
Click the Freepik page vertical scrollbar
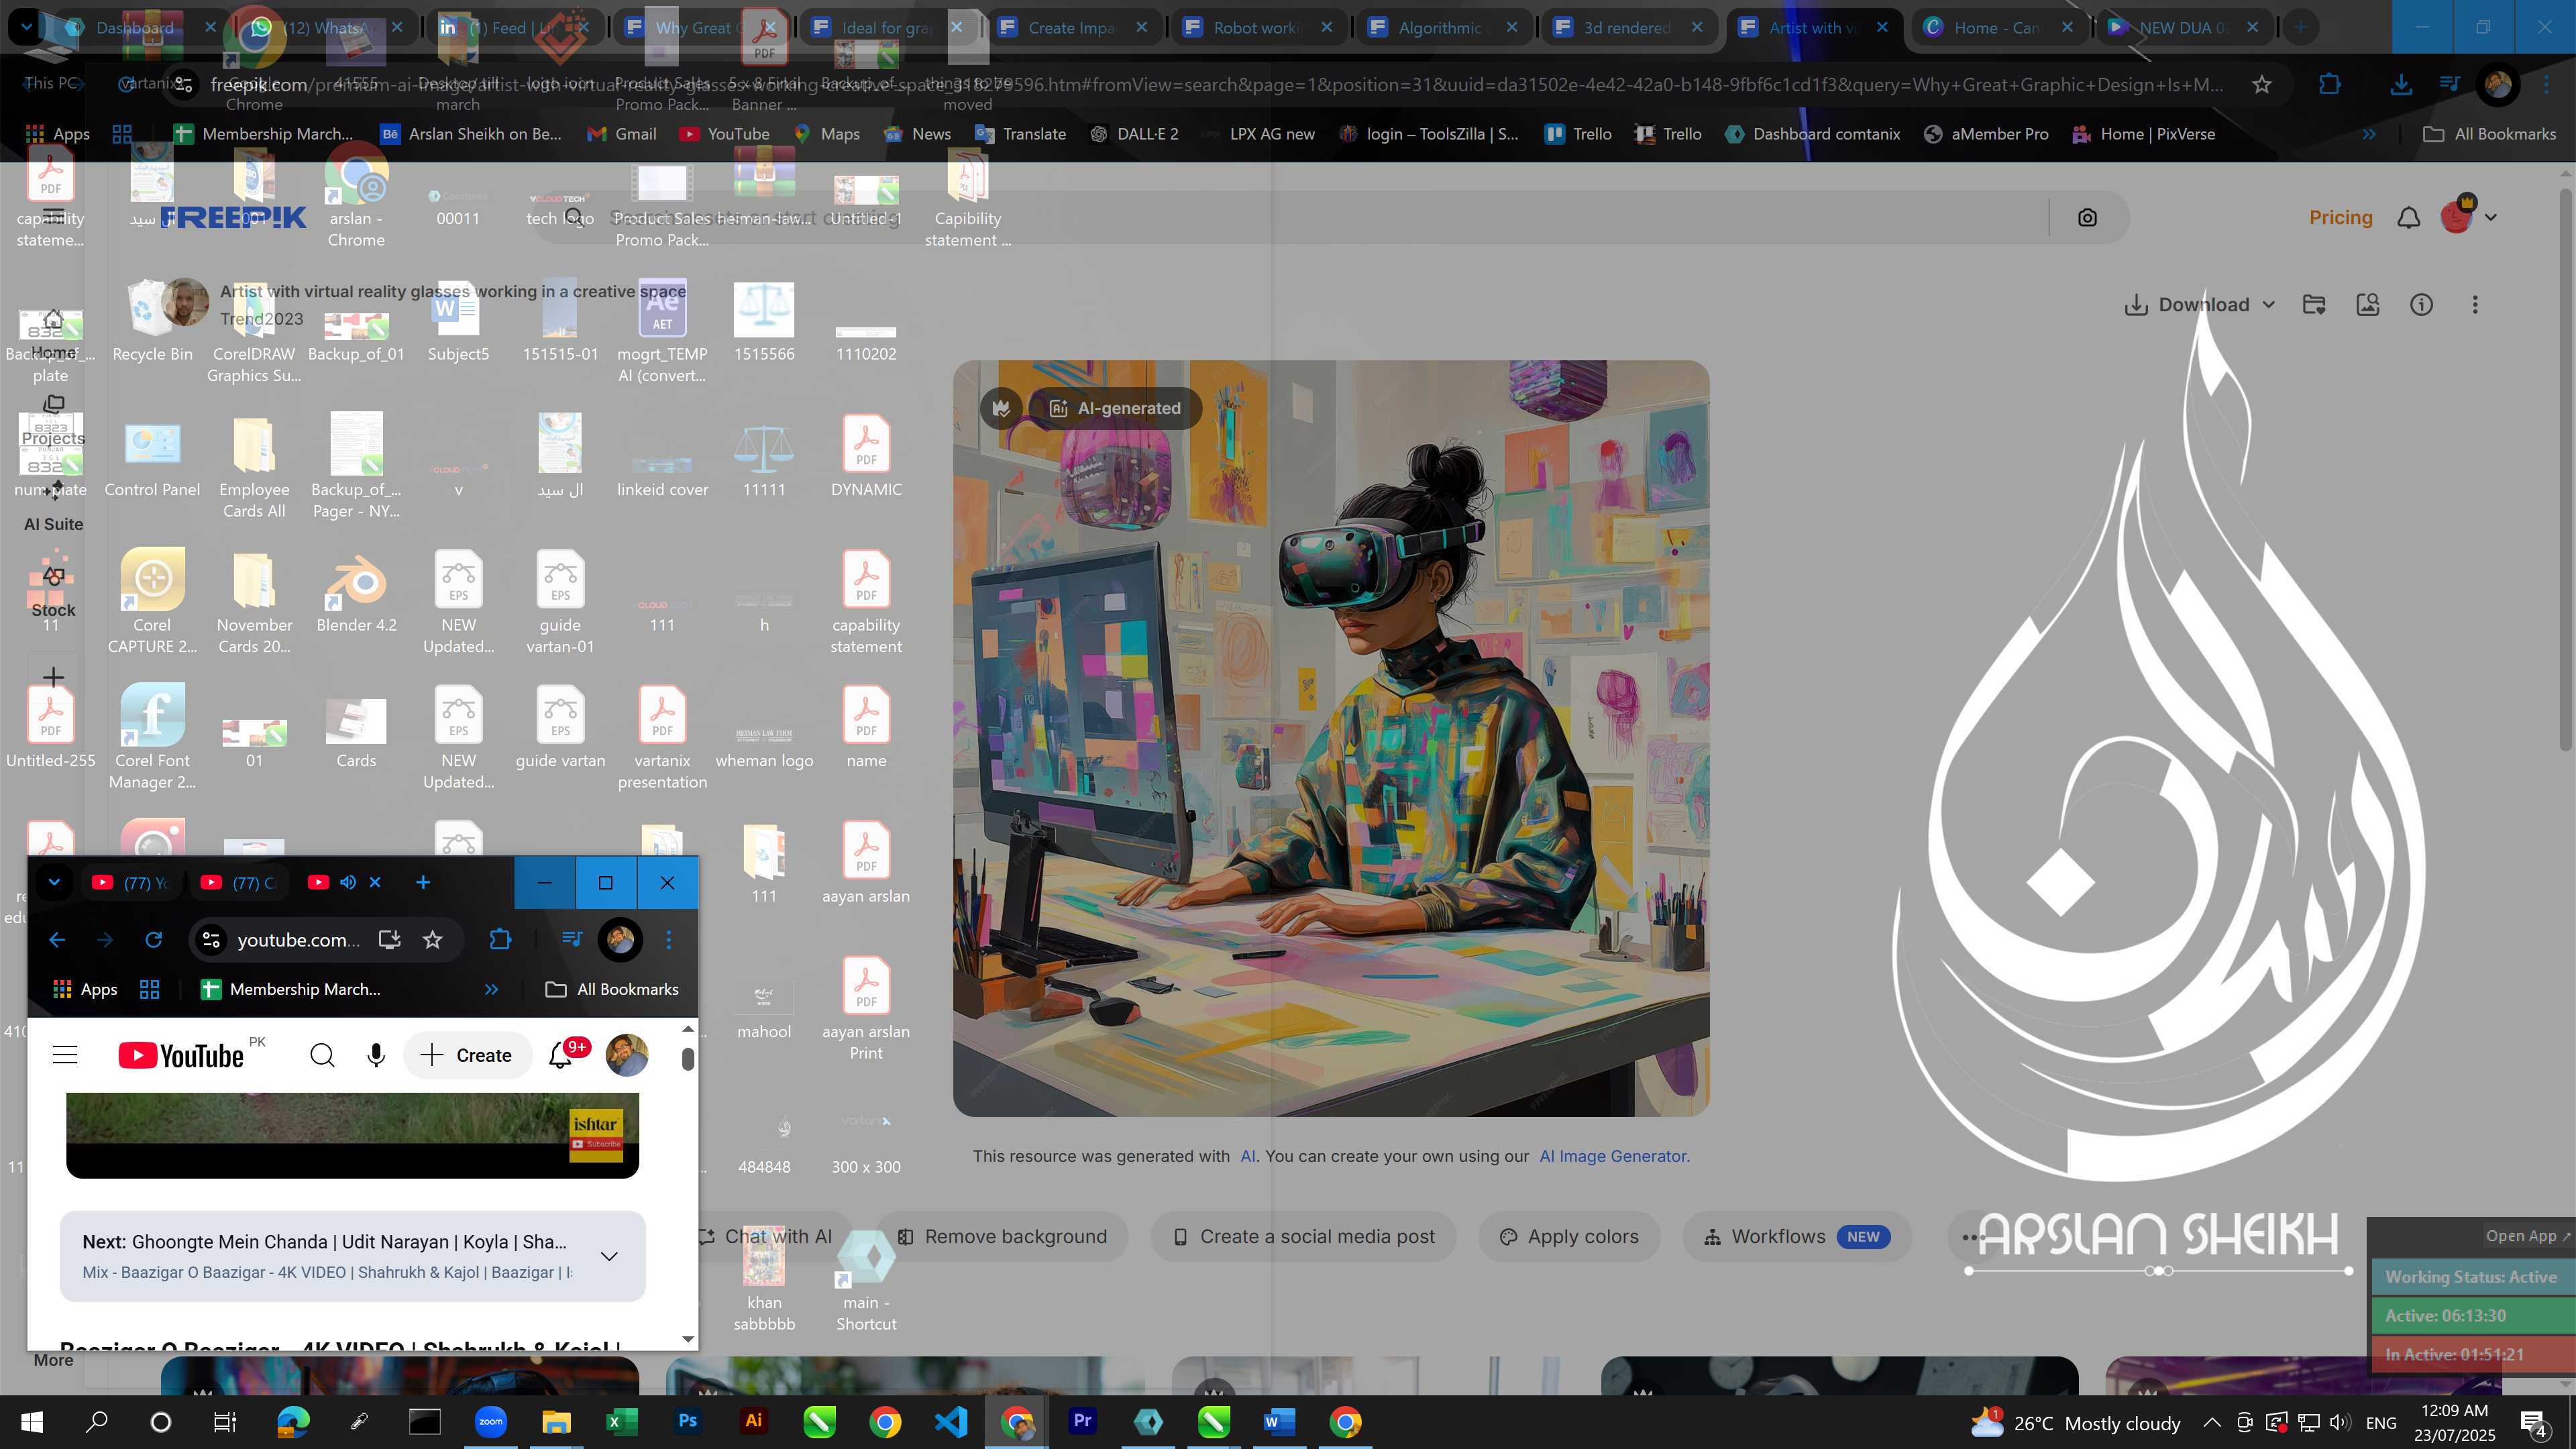coord(2566,470)
